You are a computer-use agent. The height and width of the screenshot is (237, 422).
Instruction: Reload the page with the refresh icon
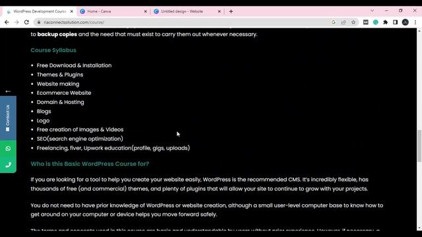coord(26,22)
